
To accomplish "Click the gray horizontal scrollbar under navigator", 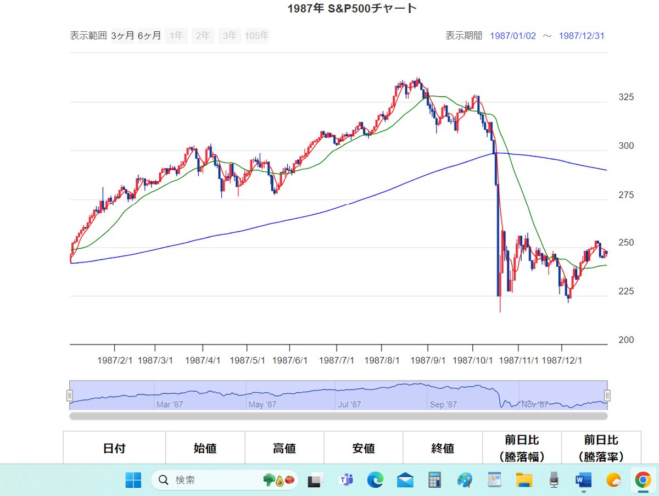I will tap(338, 416).
